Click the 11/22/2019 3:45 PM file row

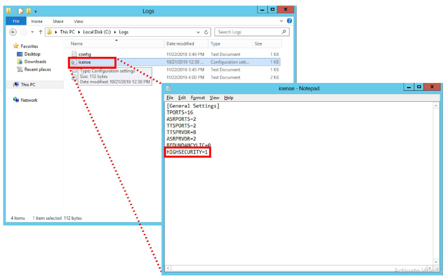click(175, 70)
